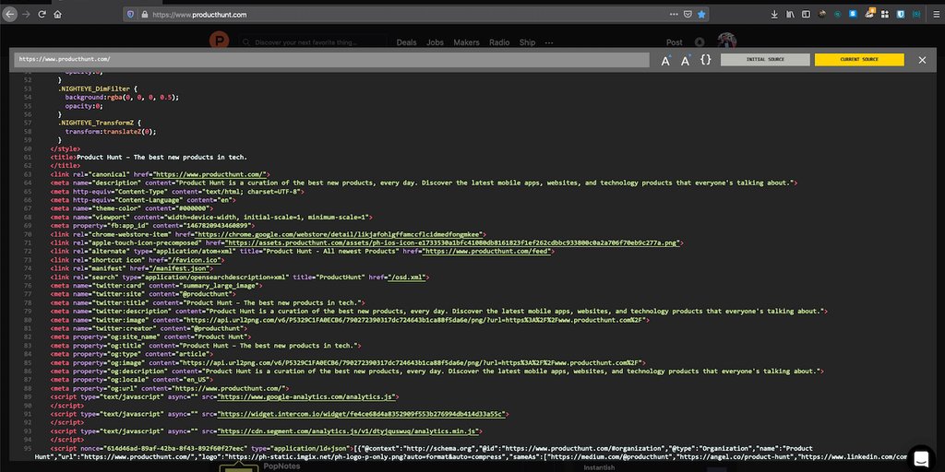The height and width of the screenshot is (472, 945).
Task: Click the tracking protection shield in address bar
Action: tap(131, 14)
